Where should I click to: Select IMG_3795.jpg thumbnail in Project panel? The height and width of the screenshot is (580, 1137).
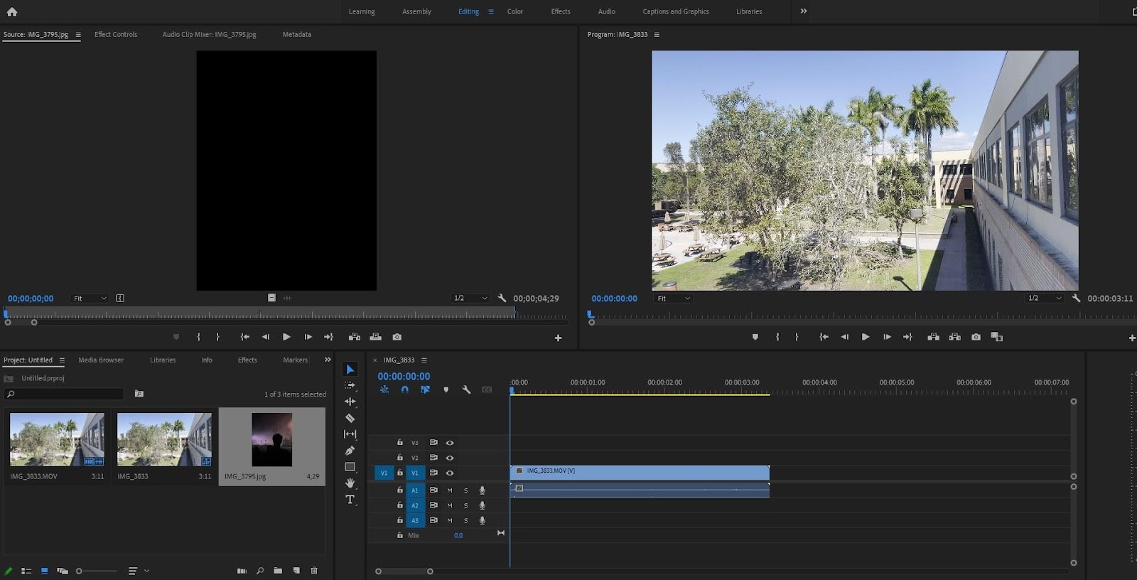point(271,440)
